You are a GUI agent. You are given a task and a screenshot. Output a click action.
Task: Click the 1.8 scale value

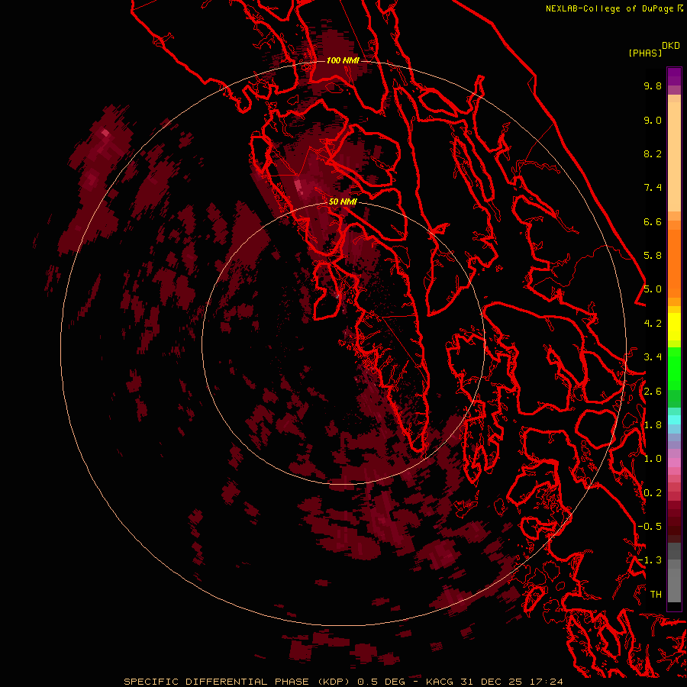tap(653, 425)
